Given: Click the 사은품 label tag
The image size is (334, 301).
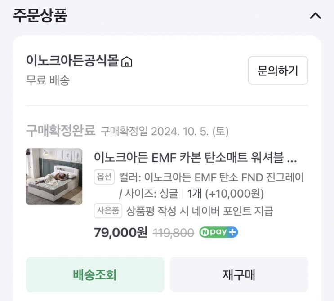Looking at the screenshot, I should coord(108,211).
